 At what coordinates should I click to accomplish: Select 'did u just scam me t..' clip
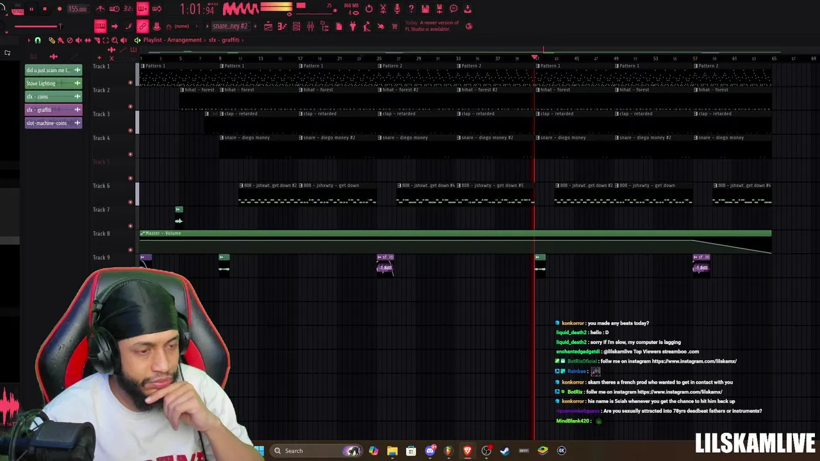pos(53,70)
